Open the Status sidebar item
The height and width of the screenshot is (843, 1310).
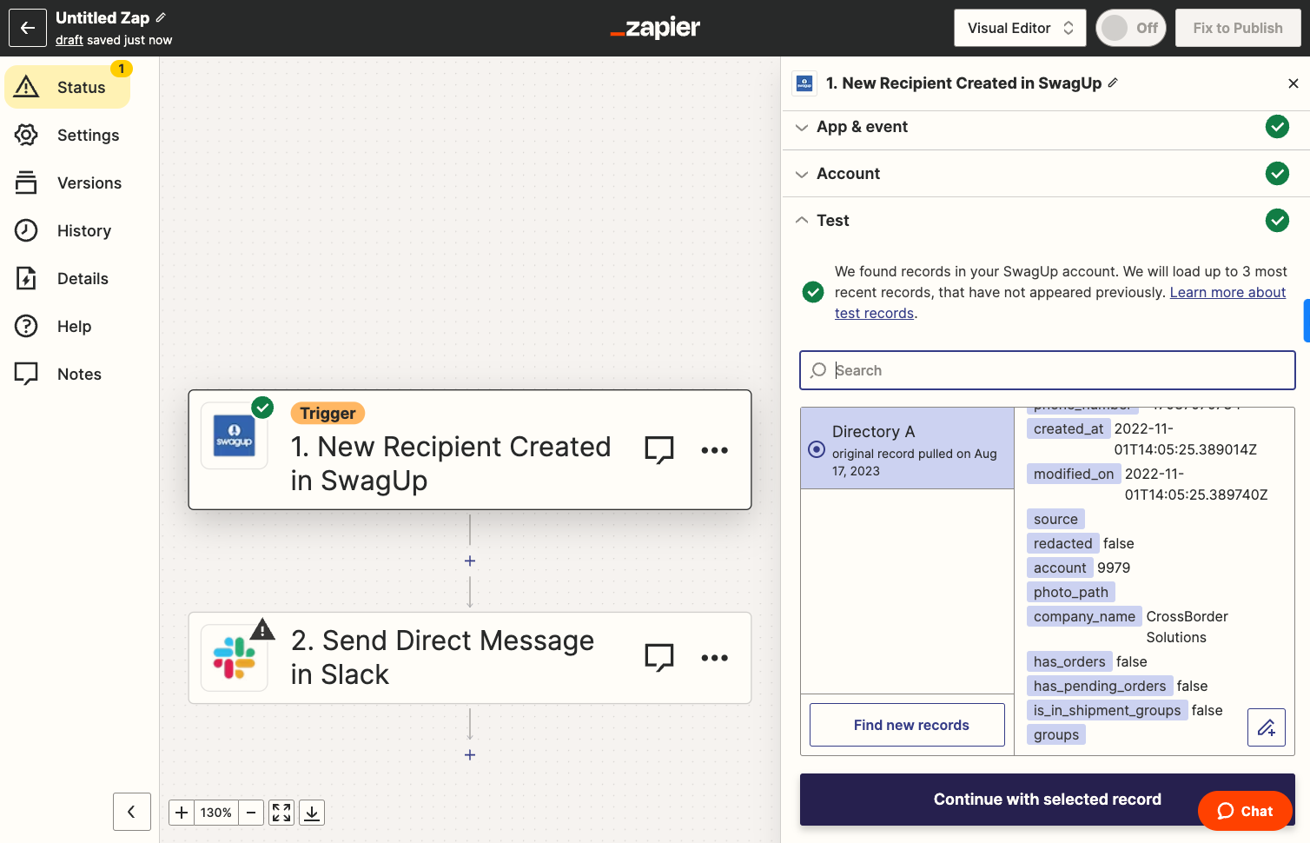(x=68, y=87)
